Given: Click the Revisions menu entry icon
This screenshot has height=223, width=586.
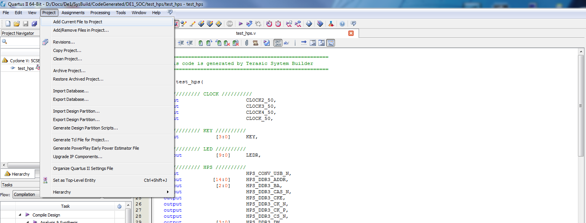Looking at the screenshot, I should [45, 42].
